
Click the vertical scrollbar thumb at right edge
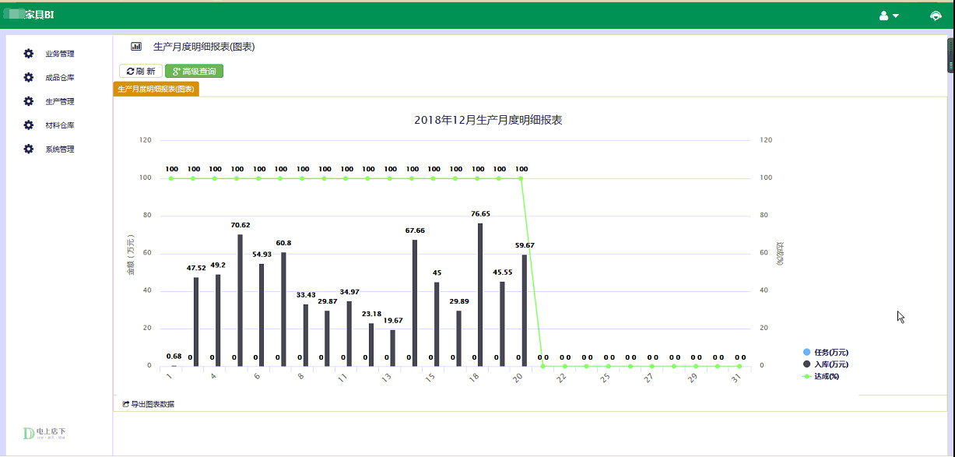(950, 54)
